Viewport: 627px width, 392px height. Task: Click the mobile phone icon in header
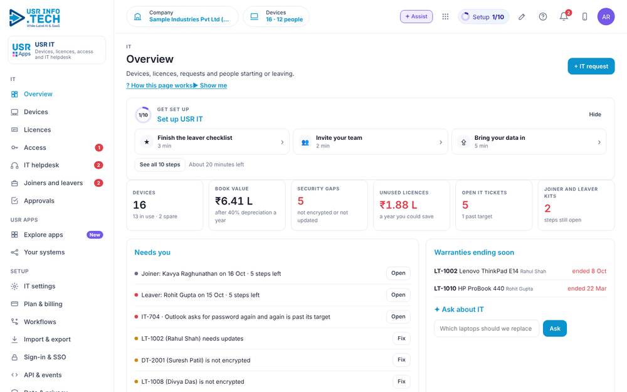[584, 17]
